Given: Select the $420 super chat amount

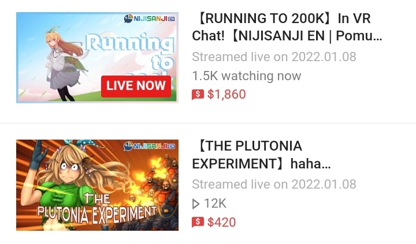Looking at the screenshot, I should [221, 222].
